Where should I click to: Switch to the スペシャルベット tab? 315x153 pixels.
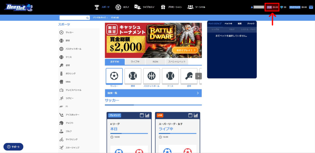[177, 62]
